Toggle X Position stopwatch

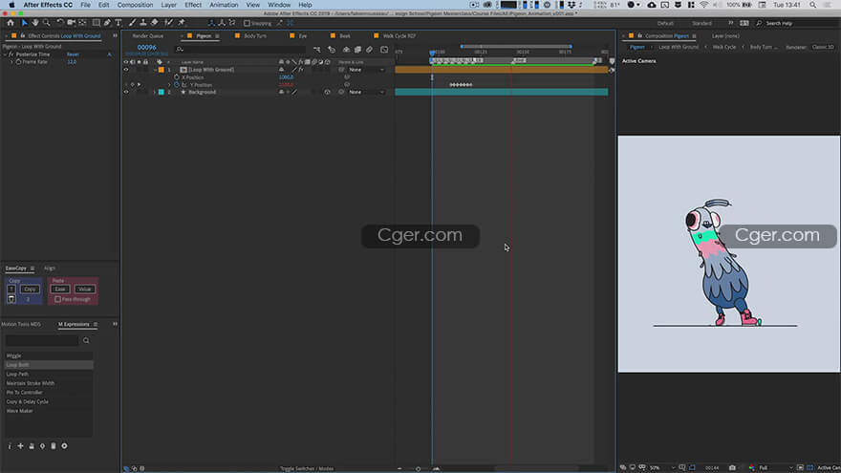pyautogui.click(x=177, y=77)
